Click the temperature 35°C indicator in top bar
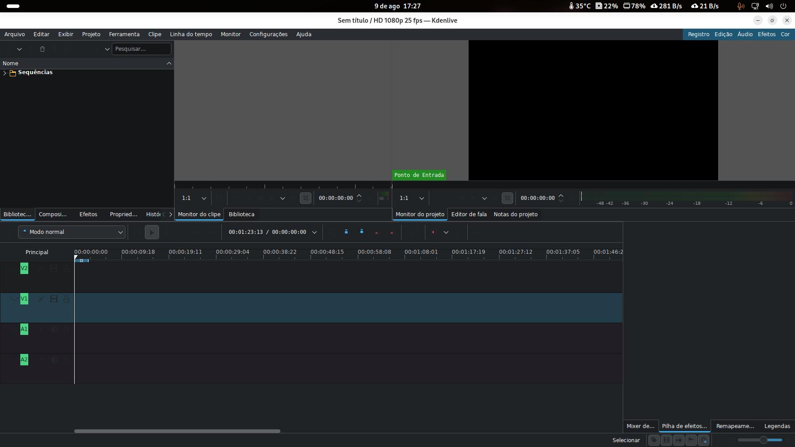Image resolution: width=795 pixels, height=447 pixels. [x=580, y=6]
